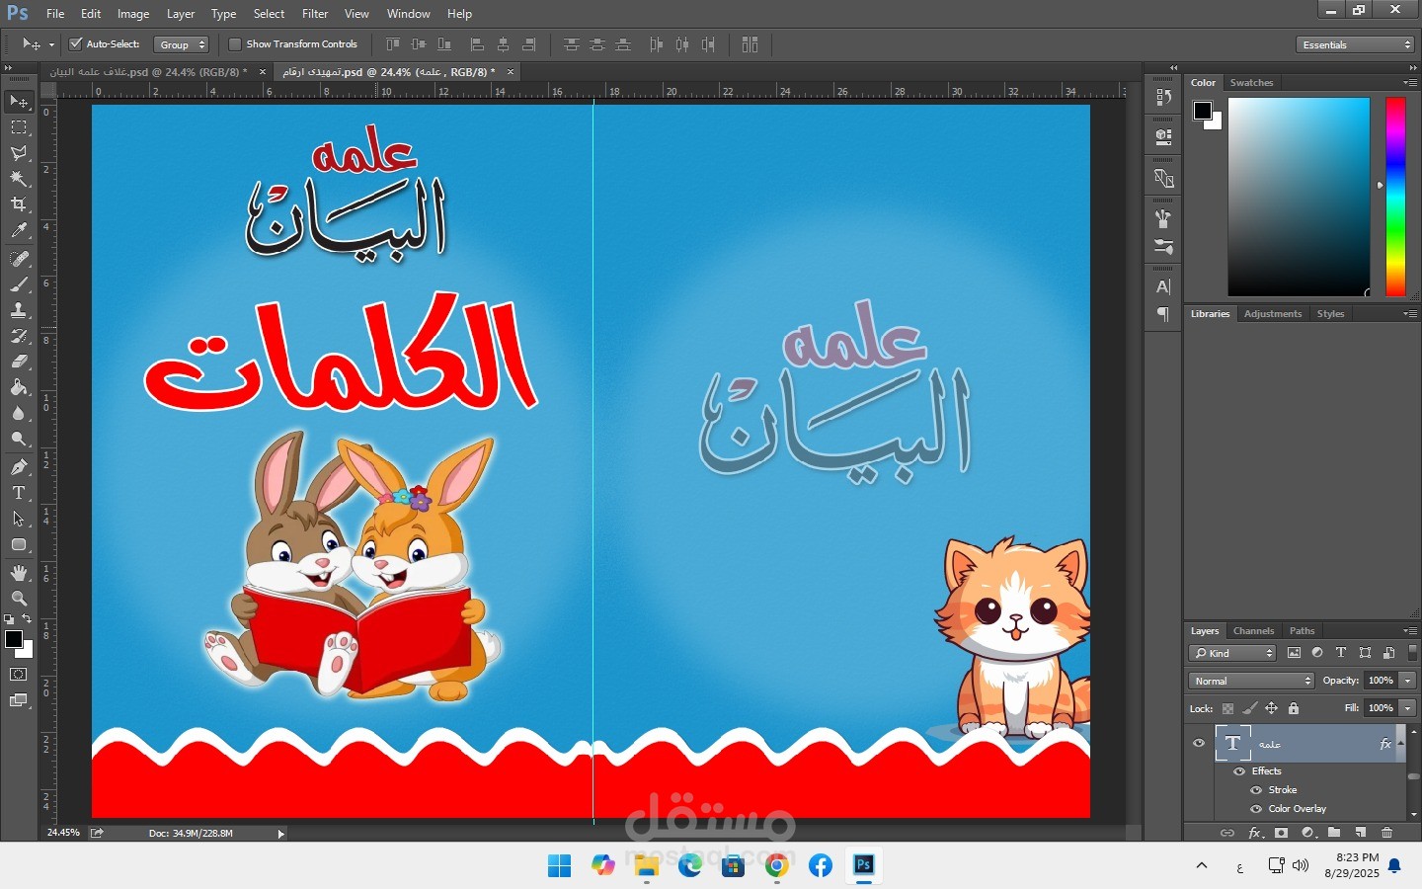
Task: Open the Group auto-select dropdown
Action: (183, 44)
